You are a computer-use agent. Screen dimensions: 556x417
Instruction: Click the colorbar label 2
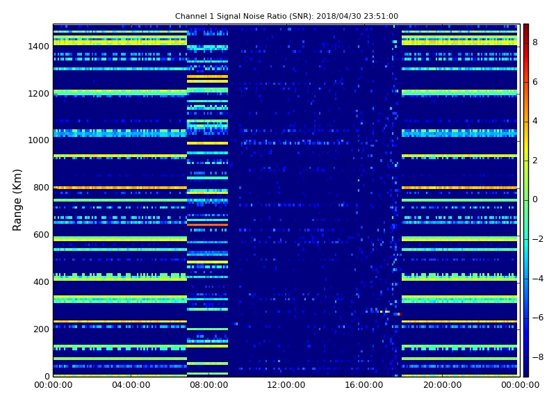535,161
